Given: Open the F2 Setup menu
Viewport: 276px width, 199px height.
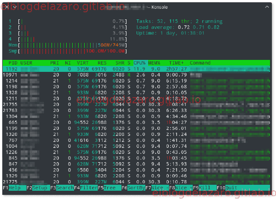Looking at the screenshot, I should click(x=38, y=188).
